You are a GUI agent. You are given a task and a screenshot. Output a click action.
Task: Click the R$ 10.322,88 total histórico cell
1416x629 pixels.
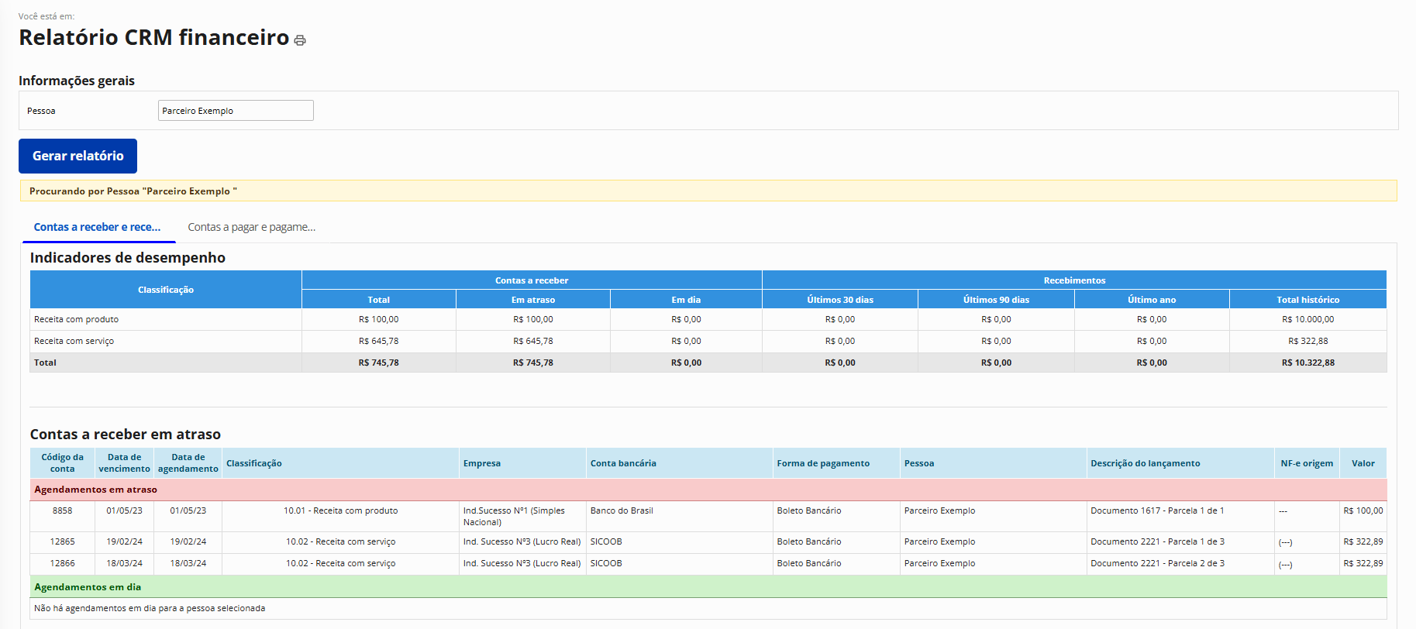point(1307,363)
